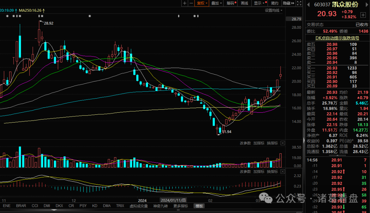Open 设置均线 moving average settings dropdown

[x=273, y=10]
